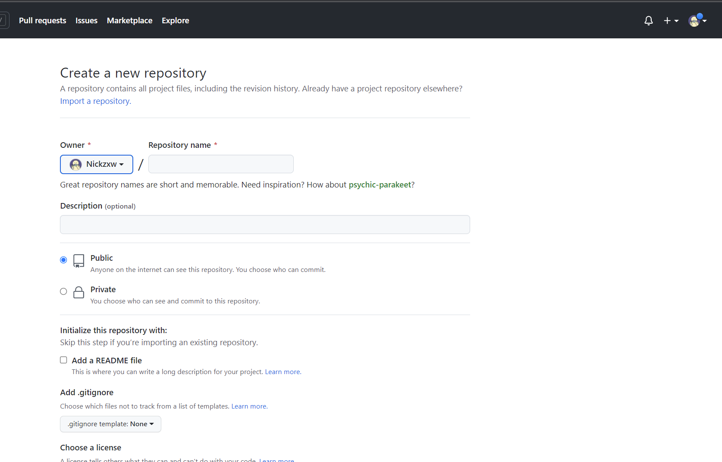Click the Create a new repository heading
Viewport: 722px width, 462px height.
coord(133,73)
